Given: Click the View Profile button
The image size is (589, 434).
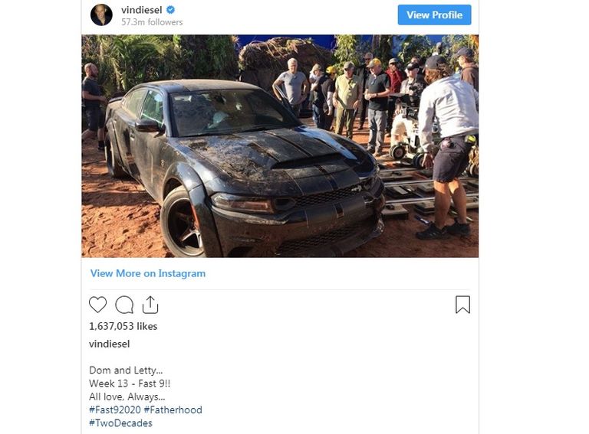Looking at the screenshot, I should (434, 15).
